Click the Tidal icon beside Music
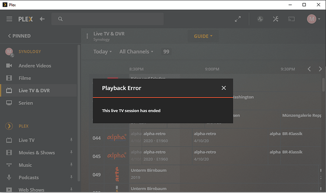The width and height of the screenshot is (326, 193). (x=9, y=165)
